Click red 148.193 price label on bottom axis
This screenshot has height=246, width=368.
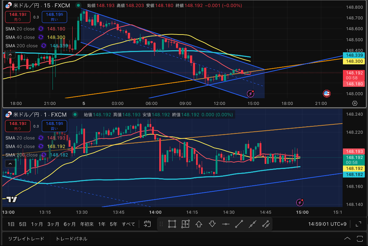[354, 151]
